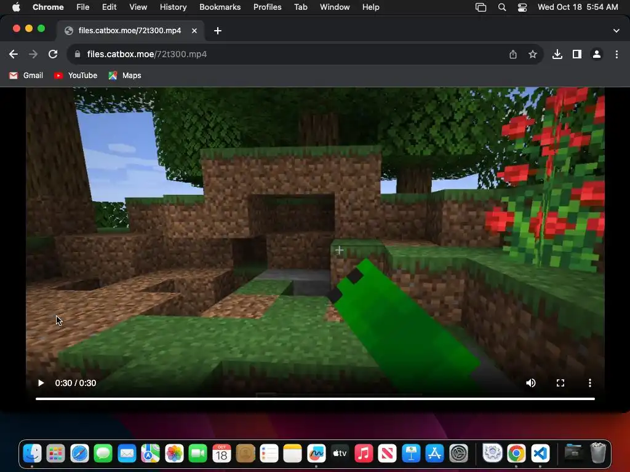Open the Chrome app menu
This screenshot has width=630, height=472.
coord(48,7)
